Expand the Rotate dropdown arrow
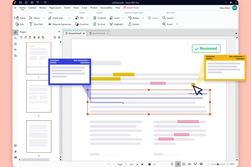251x167 pixels. pyautogui.click(x=143, y=18)
